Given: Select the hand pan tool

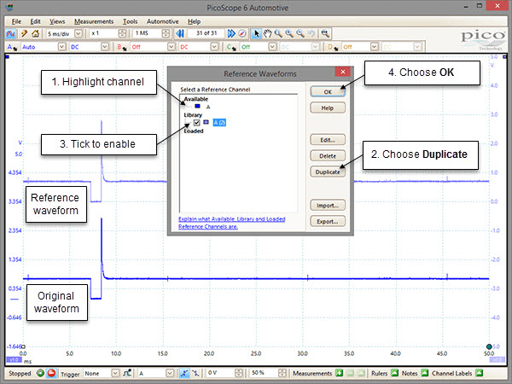Looking at the screenshot, I should point(267,33).
